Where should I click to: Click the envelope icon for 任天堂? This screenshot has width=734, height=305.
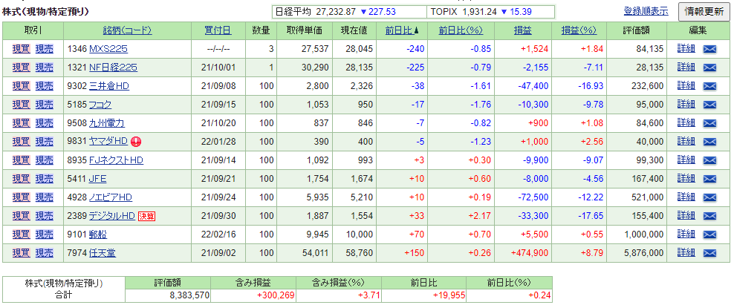(709, 253)
